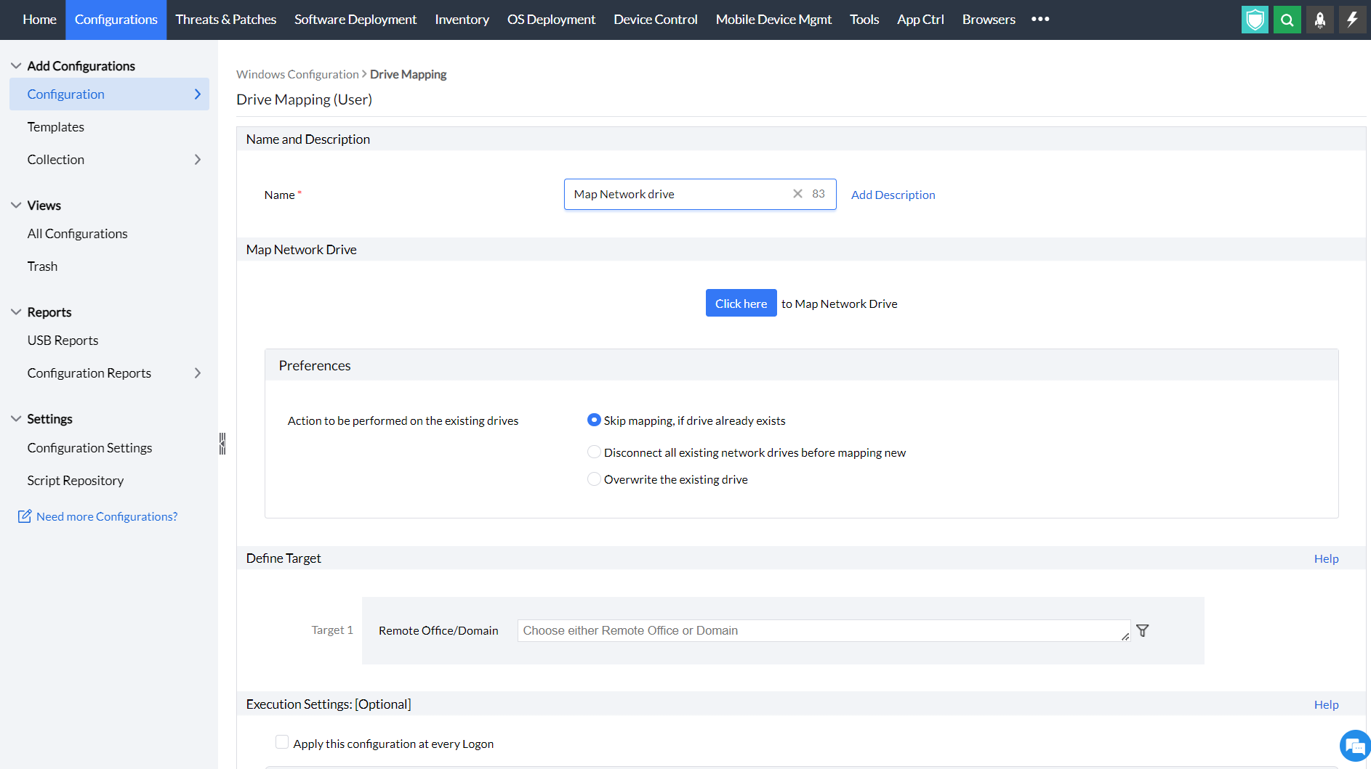Click the Need more Configurations edit icon
The width and height of the screenshot is (1371, 769).
click(x=25, y=516)
